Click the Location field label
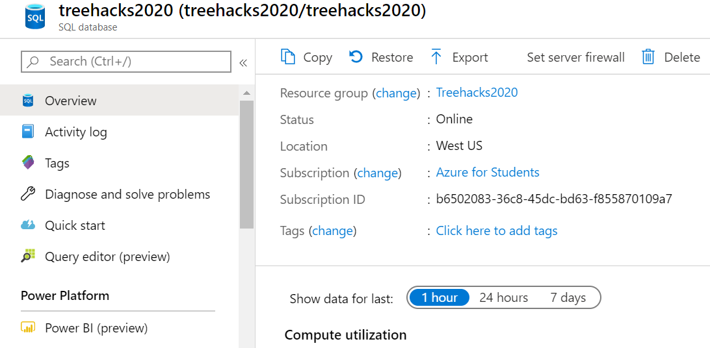Image resolution: width=710 pixels, height=348 pixels. 304,147
